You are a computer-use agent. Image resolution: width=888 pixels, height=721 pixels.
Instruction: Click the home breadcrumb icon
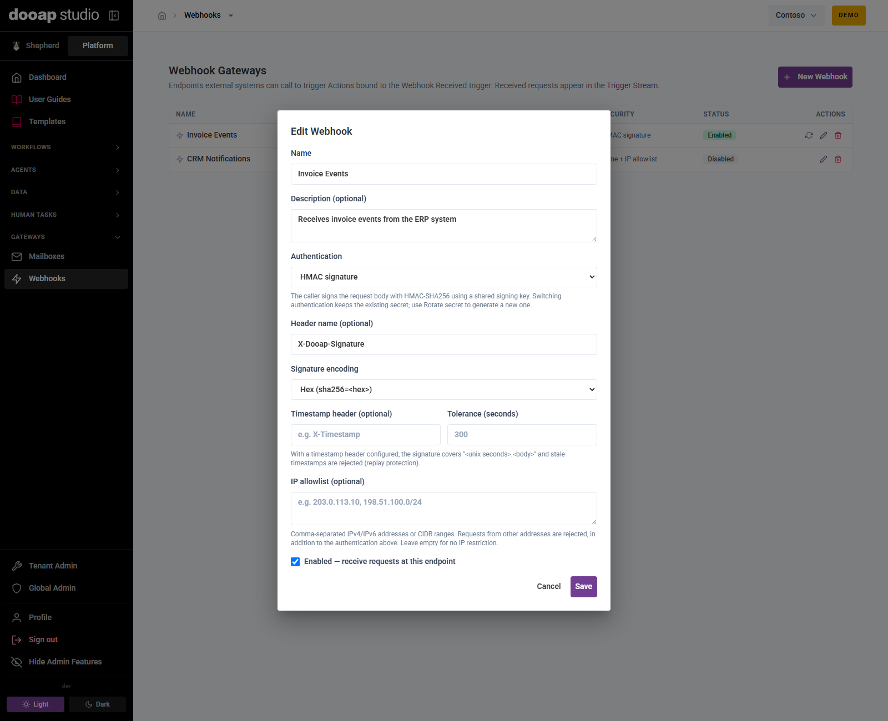pos(162,16)
